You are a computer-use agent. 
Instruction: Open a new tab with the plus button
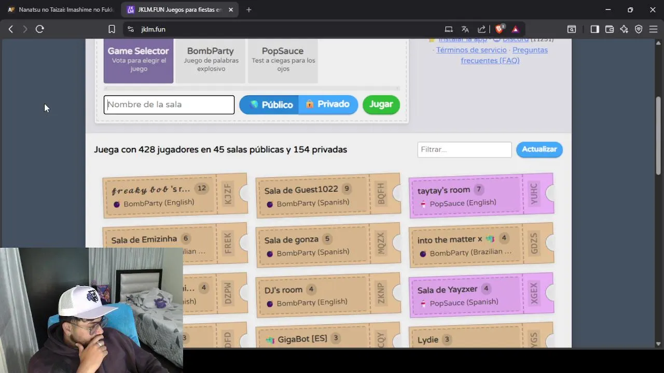pos(249,10)
